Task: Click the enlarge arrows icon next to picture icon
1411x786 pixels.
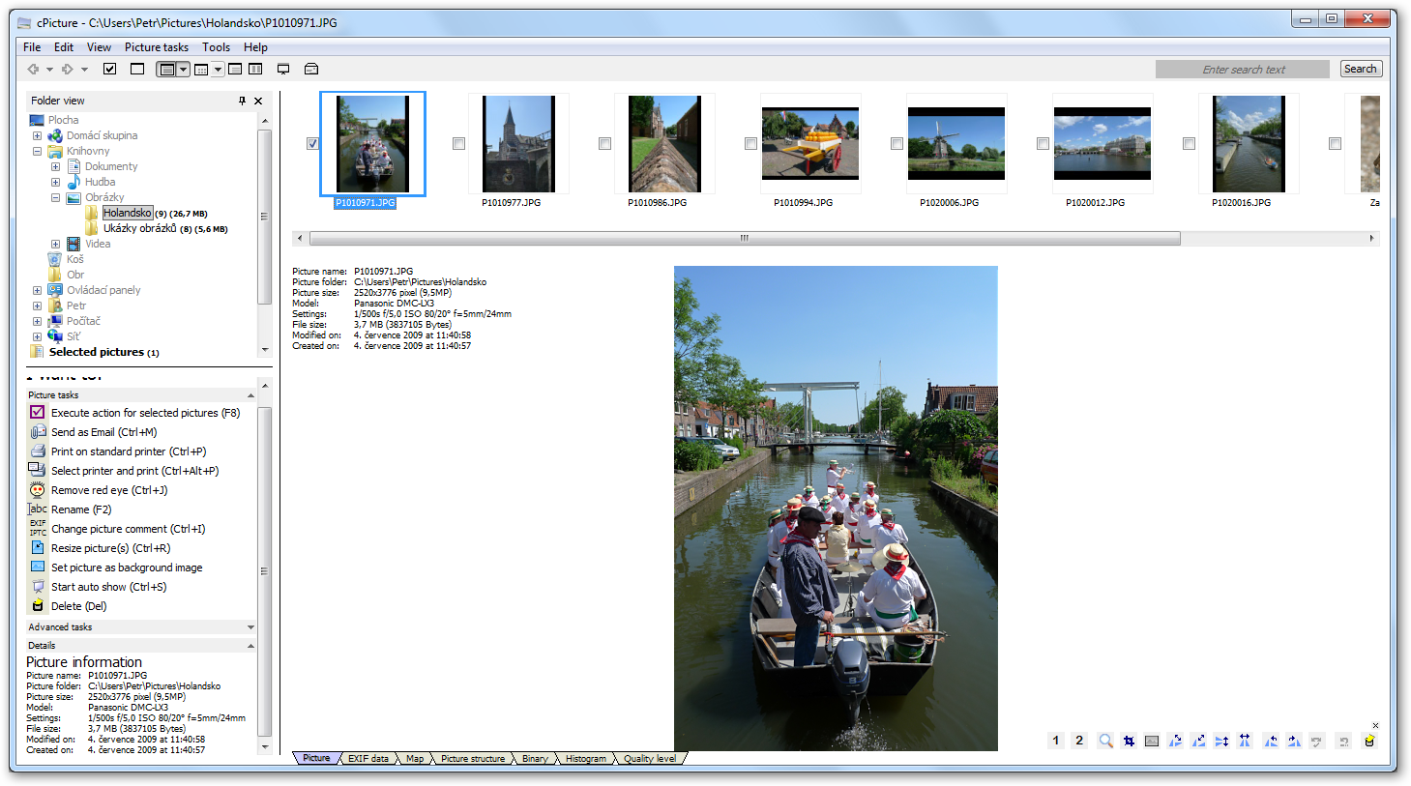Action: [1175, 741]
